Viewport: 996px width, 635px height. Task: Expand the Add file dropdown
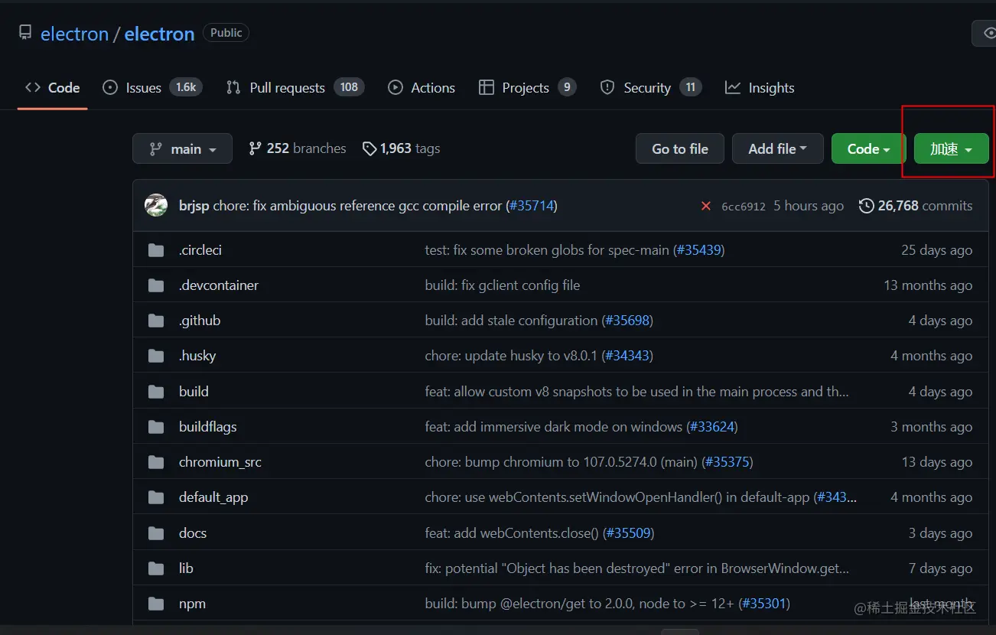[x=777, y=149]
